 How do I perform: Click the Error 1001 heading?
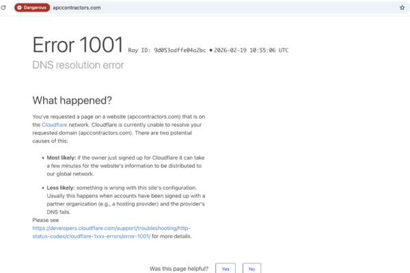point(78,46)
